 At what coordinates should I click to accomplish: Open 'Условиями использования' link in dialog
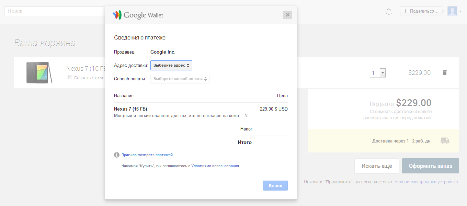coord(215,166)
